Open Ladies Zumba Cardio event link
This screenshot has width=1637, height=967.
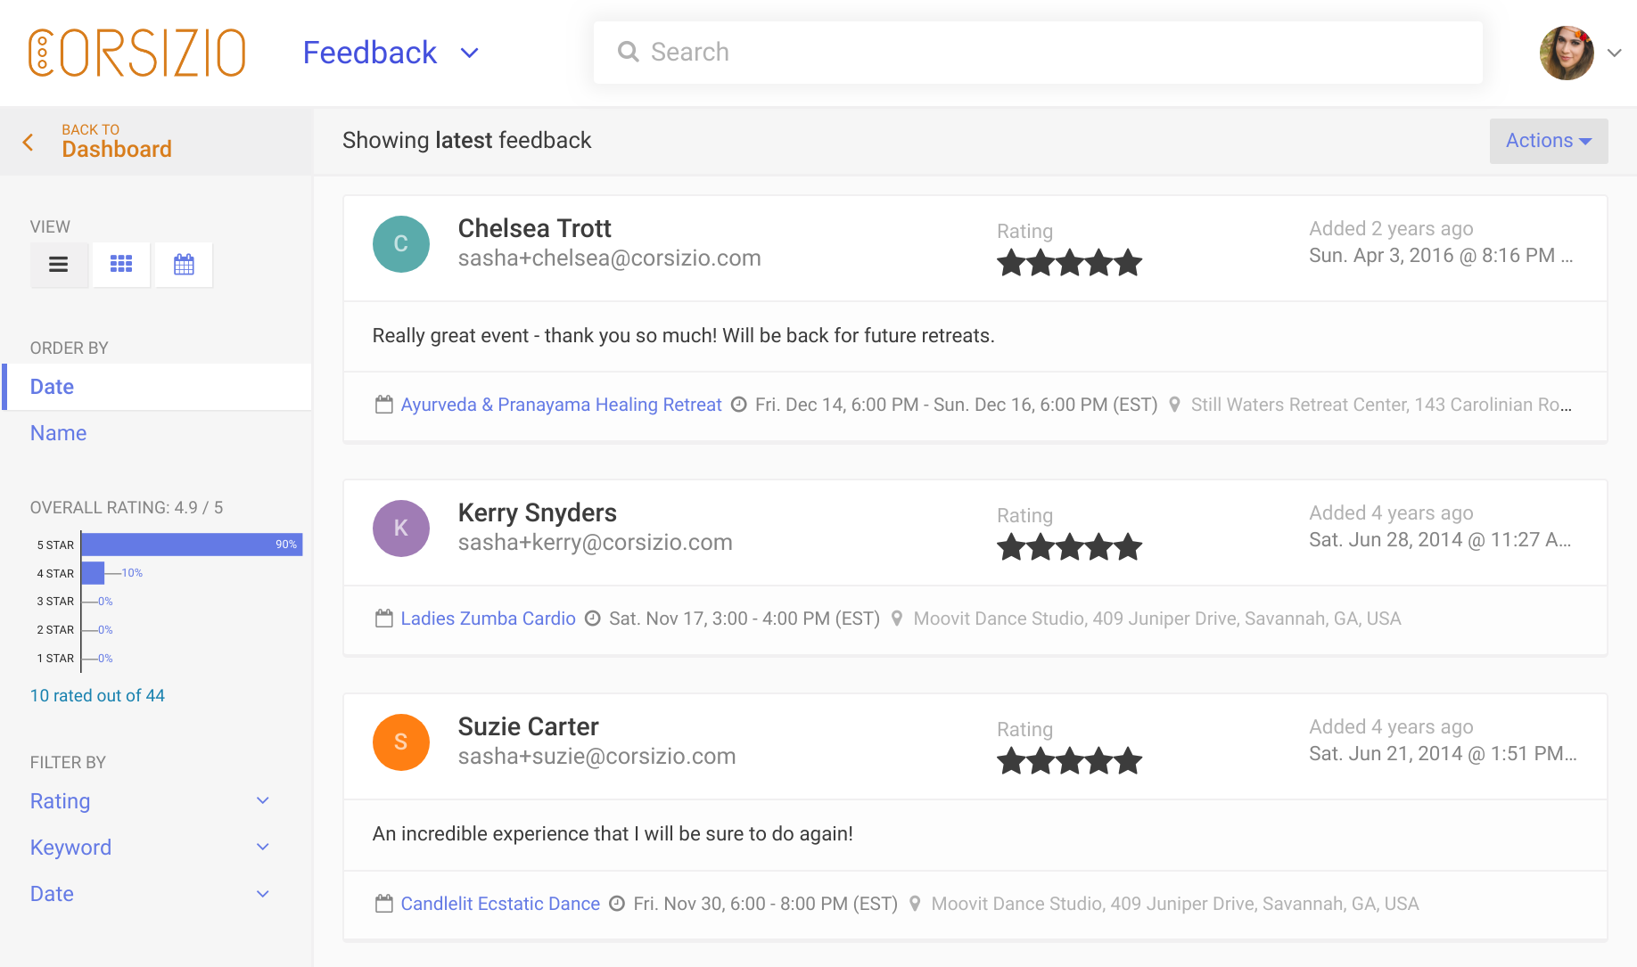(488, 619)
